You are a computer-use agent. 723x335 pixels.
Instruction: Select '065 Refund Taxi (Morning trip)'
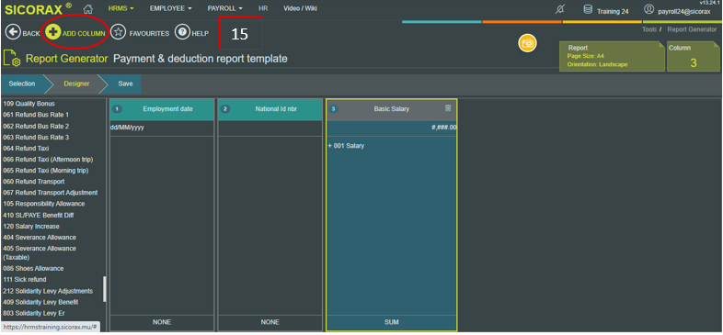46,171
